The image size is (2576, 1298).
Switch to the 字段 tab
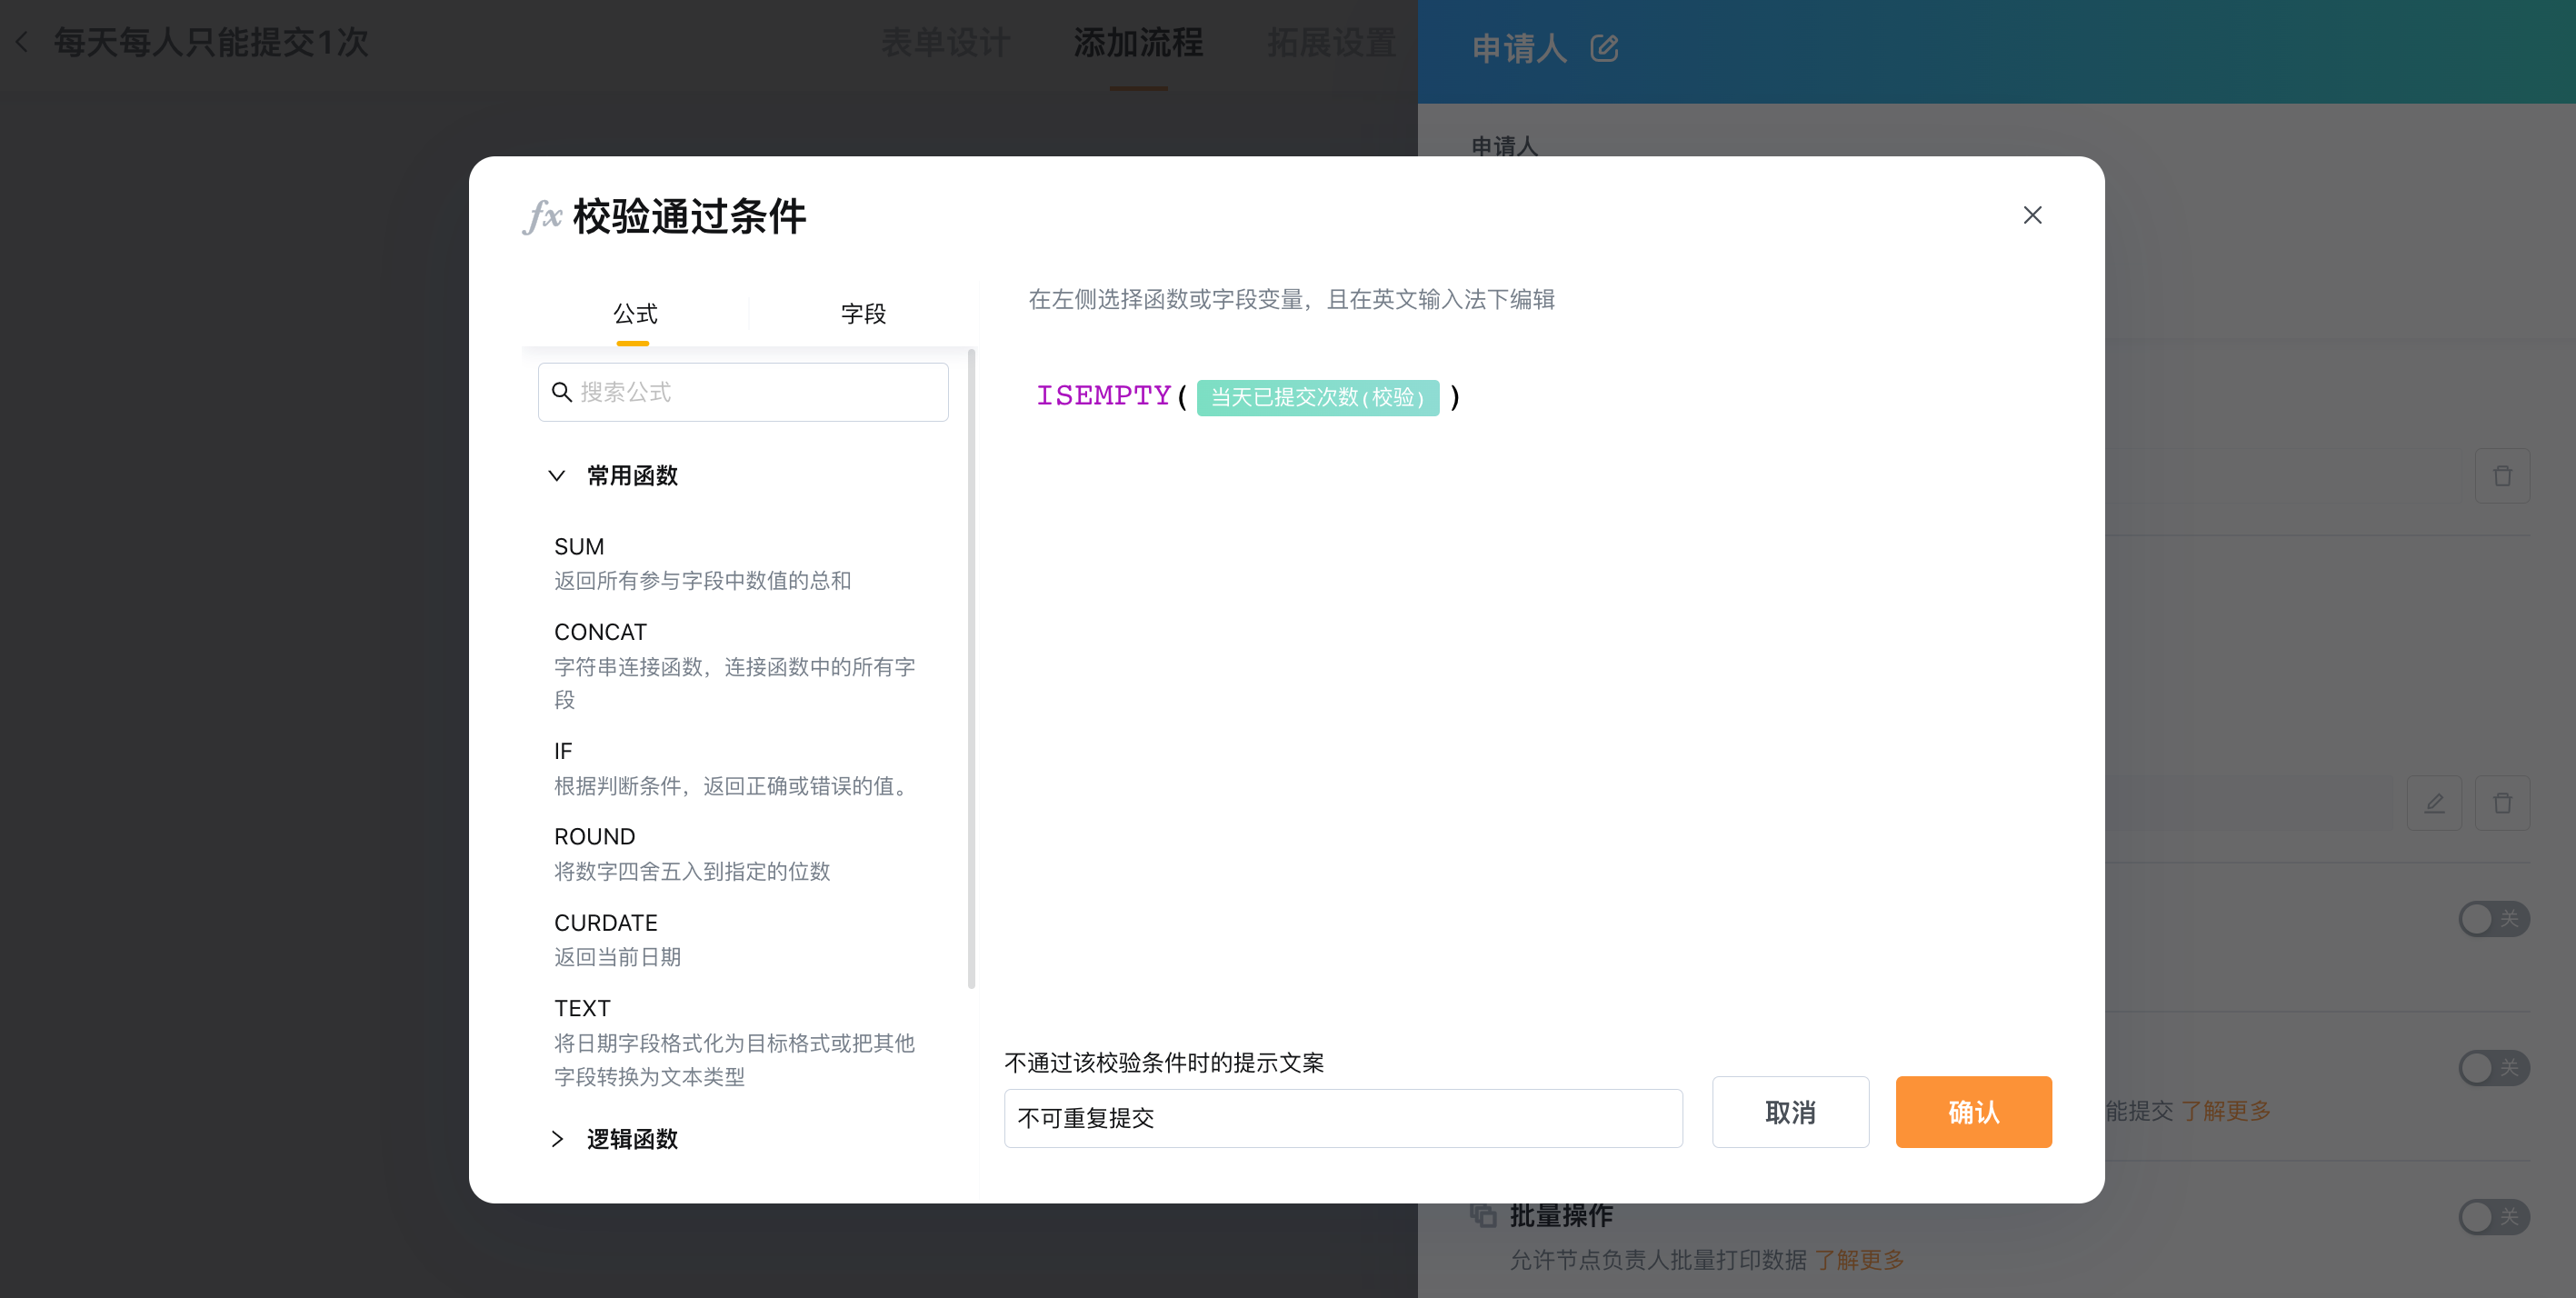863,314
